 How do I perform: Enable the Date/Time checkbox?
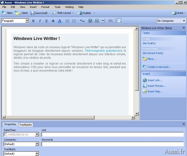tap(6, 135)
